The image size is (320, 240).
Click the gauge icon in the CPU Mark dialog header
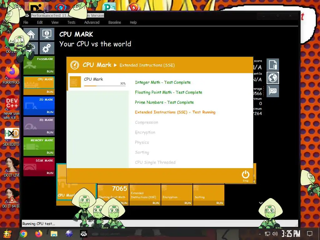[74, 65]
